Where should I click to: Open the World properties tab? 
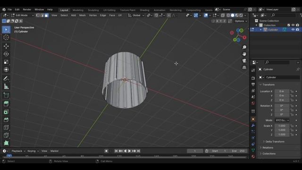point(253,103)
